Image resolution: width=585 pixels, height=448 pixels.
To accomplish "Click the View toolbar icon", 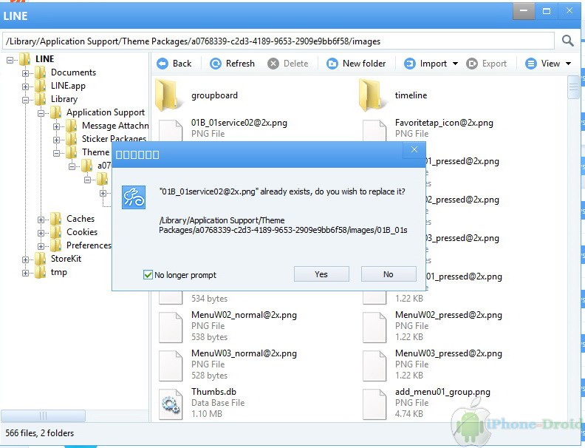I will [x=531, y=64].
